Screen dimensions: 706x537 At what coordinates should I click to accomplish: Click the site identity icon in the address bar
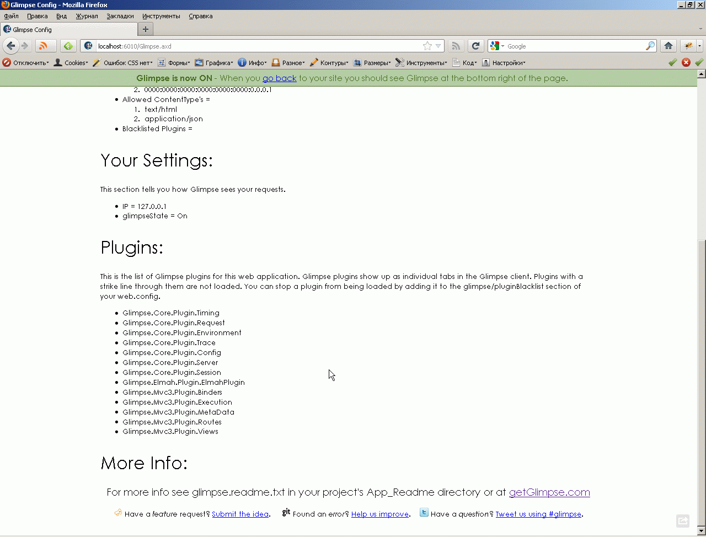[x=88, y=46]
